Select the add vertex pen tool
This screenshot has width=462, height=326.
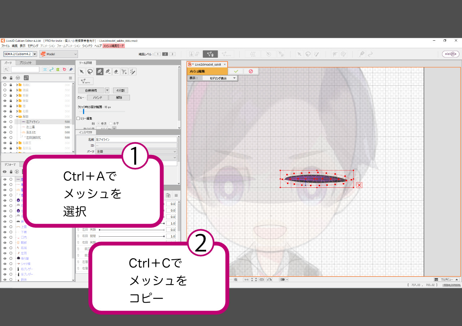(99, 71)
